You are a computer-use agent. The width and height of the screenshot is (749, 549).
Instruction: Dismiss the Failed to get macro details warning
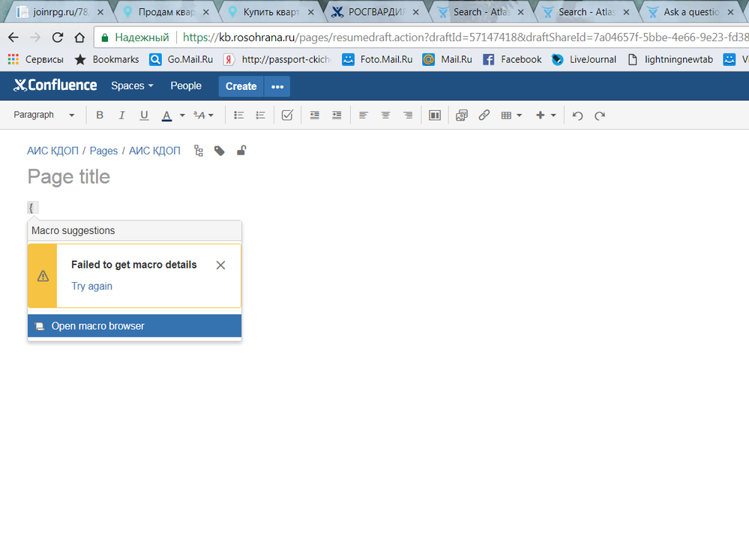point(220,265)
